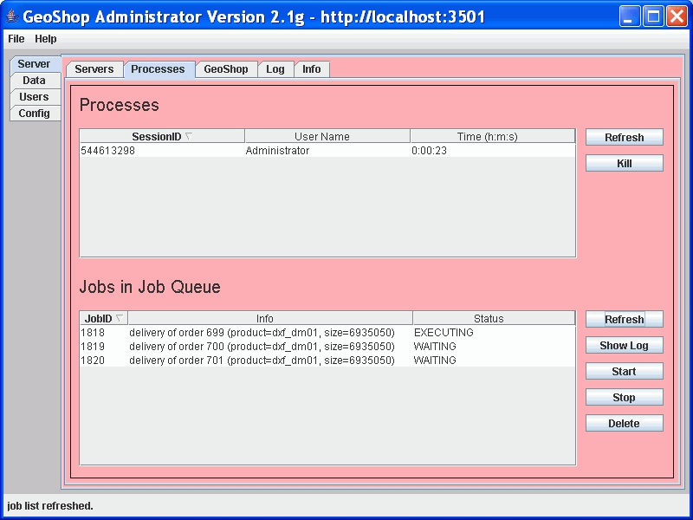693x520 pixels.
Task: Click the Java application icon in title bar
Action: [12, 16]
